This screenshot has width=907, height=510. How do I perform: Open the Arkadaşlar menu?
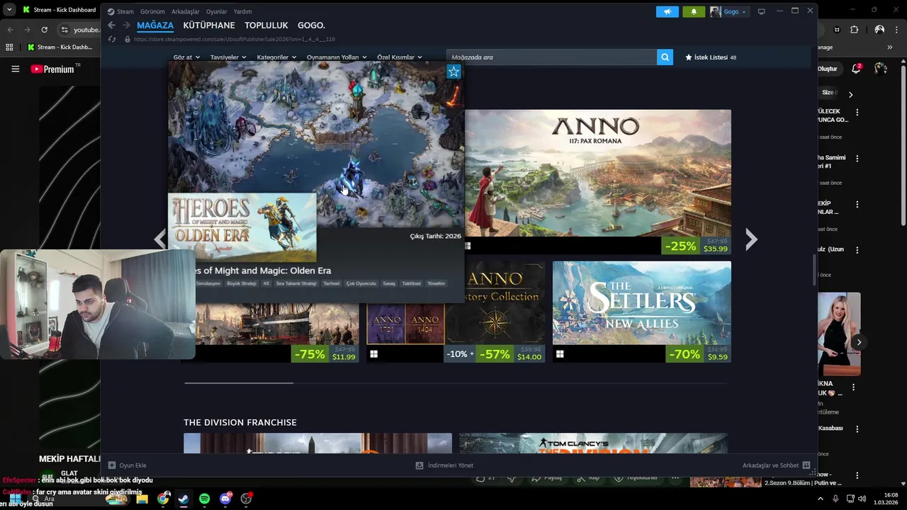click(x=186, y=11)
